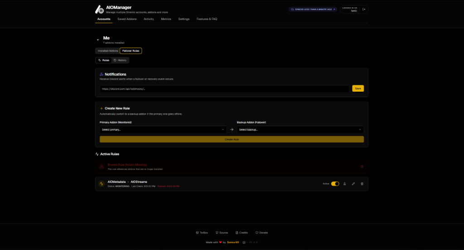This screenshot has width=464, height=250.
Task: Open the Saved Addons tab
Action: (127, 19)
